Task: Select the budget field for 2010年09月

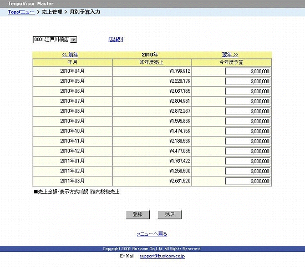Action: (x=248, y=122)
